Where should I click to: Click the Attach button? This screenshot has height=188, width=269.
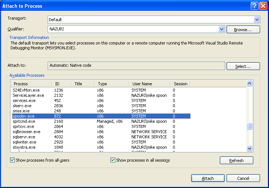point(208,178)
